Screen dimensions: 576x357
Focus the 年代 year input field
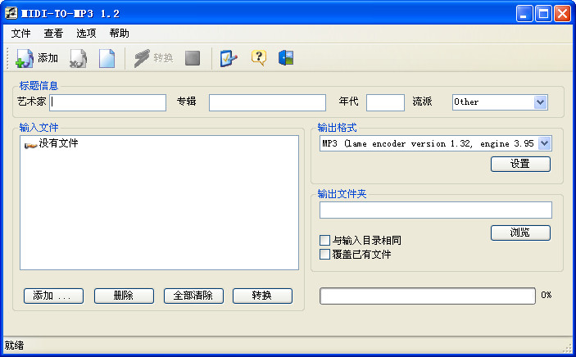385,102
